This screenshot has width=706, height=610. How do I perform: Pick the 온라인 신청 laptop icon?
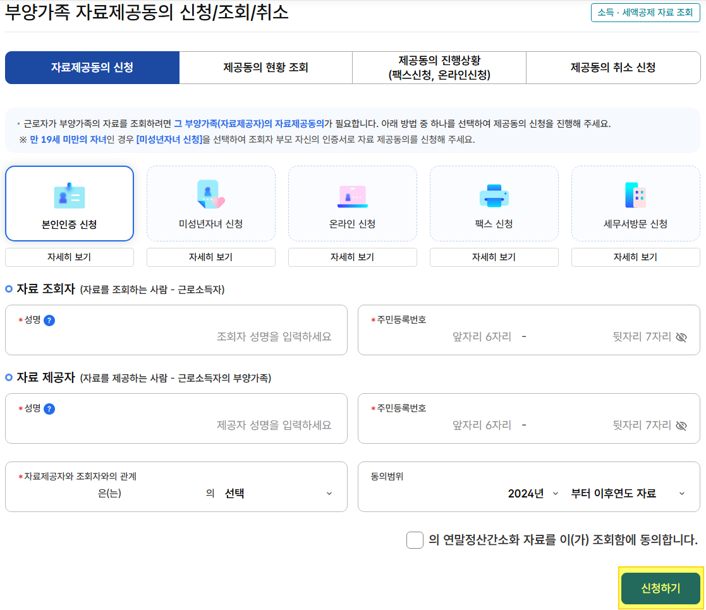(x=353, y=197)
